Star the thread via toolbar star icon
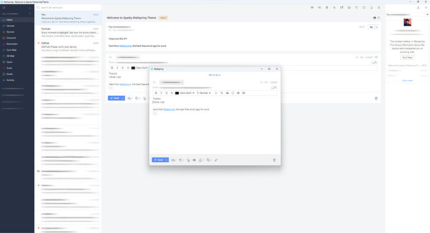The width and height of the screenshot is (430, 233). pyautogui.click(x=334, y=7)
